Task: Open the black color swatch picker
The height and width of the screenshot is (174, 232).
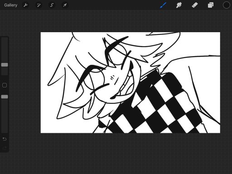Action: click(x=226, y=5)
